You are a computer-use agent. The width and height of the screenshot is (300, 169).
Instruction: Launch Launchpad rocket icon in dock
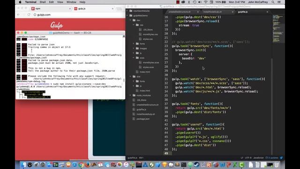coord(36,165)
